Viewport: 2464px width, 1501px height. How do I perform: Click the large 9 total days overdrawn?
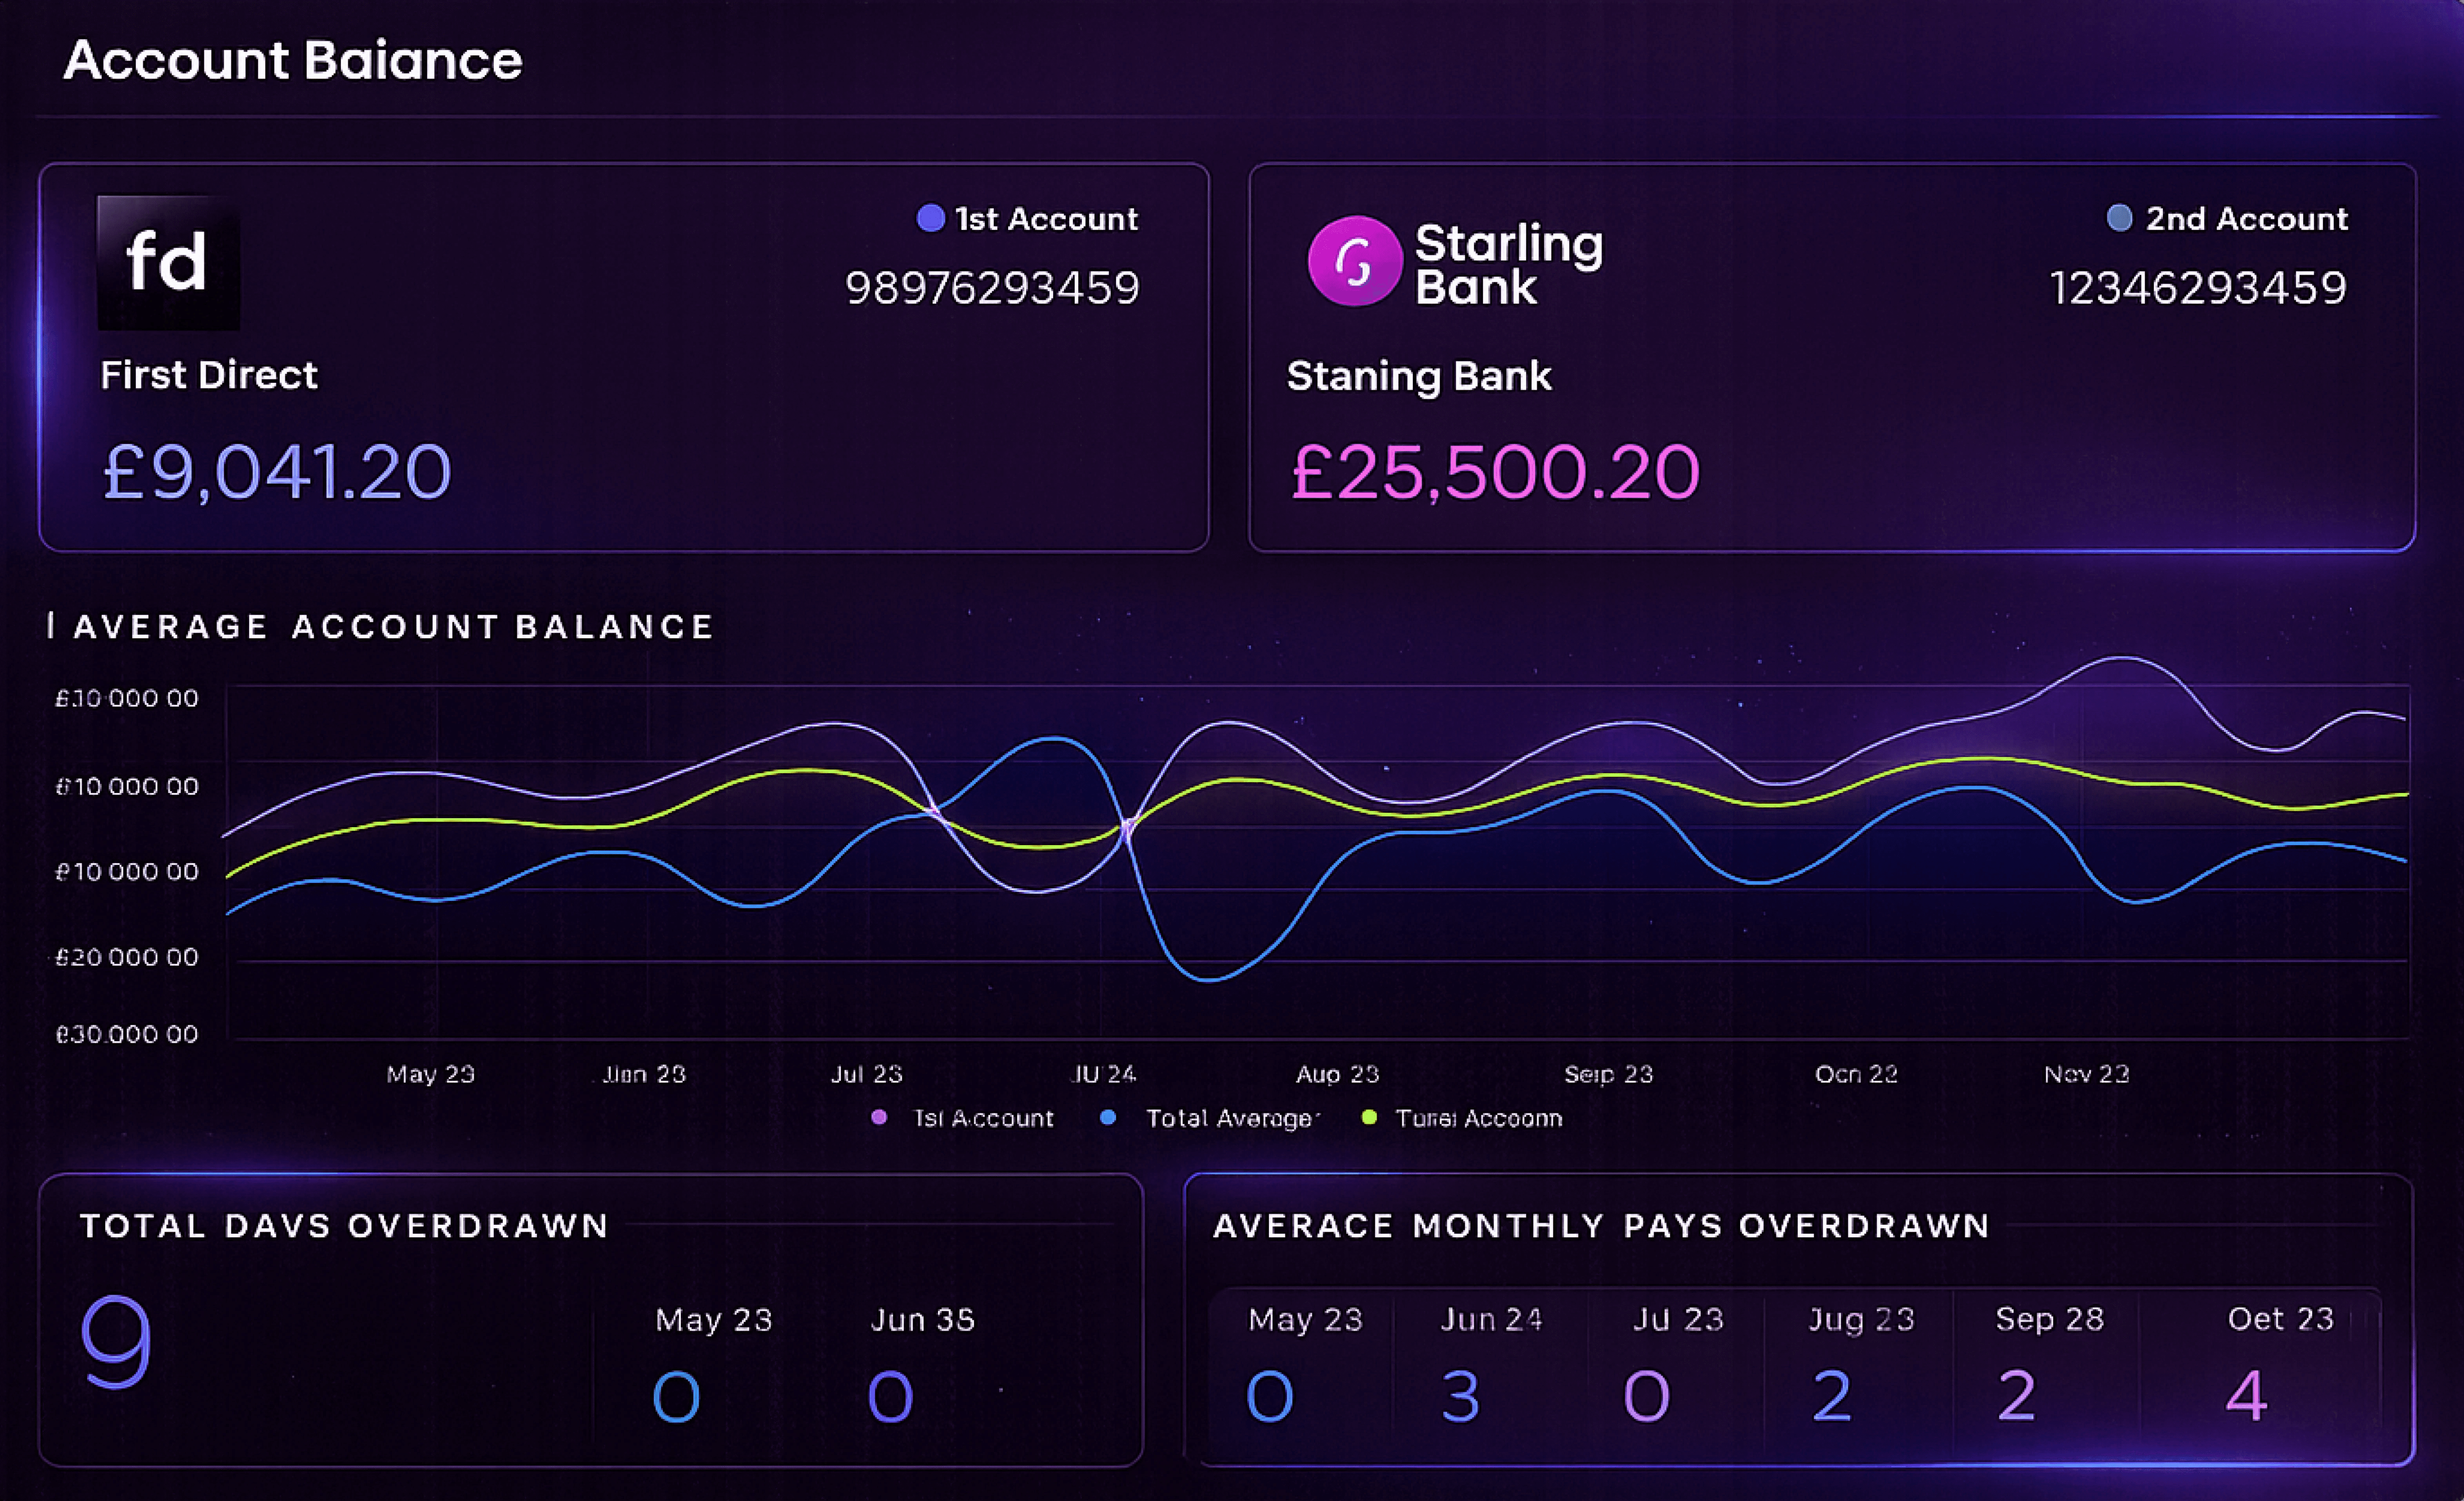tap(116, 1342)
